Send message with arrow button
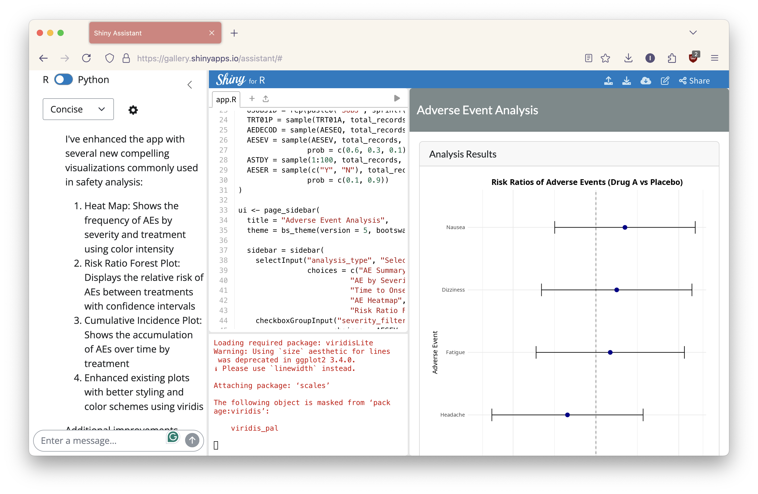 click(x=192, y=440)
